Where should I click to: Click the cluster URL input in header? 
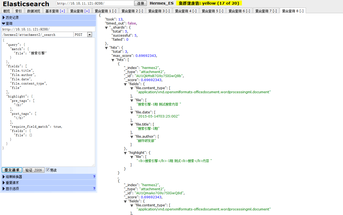(95, 3)
